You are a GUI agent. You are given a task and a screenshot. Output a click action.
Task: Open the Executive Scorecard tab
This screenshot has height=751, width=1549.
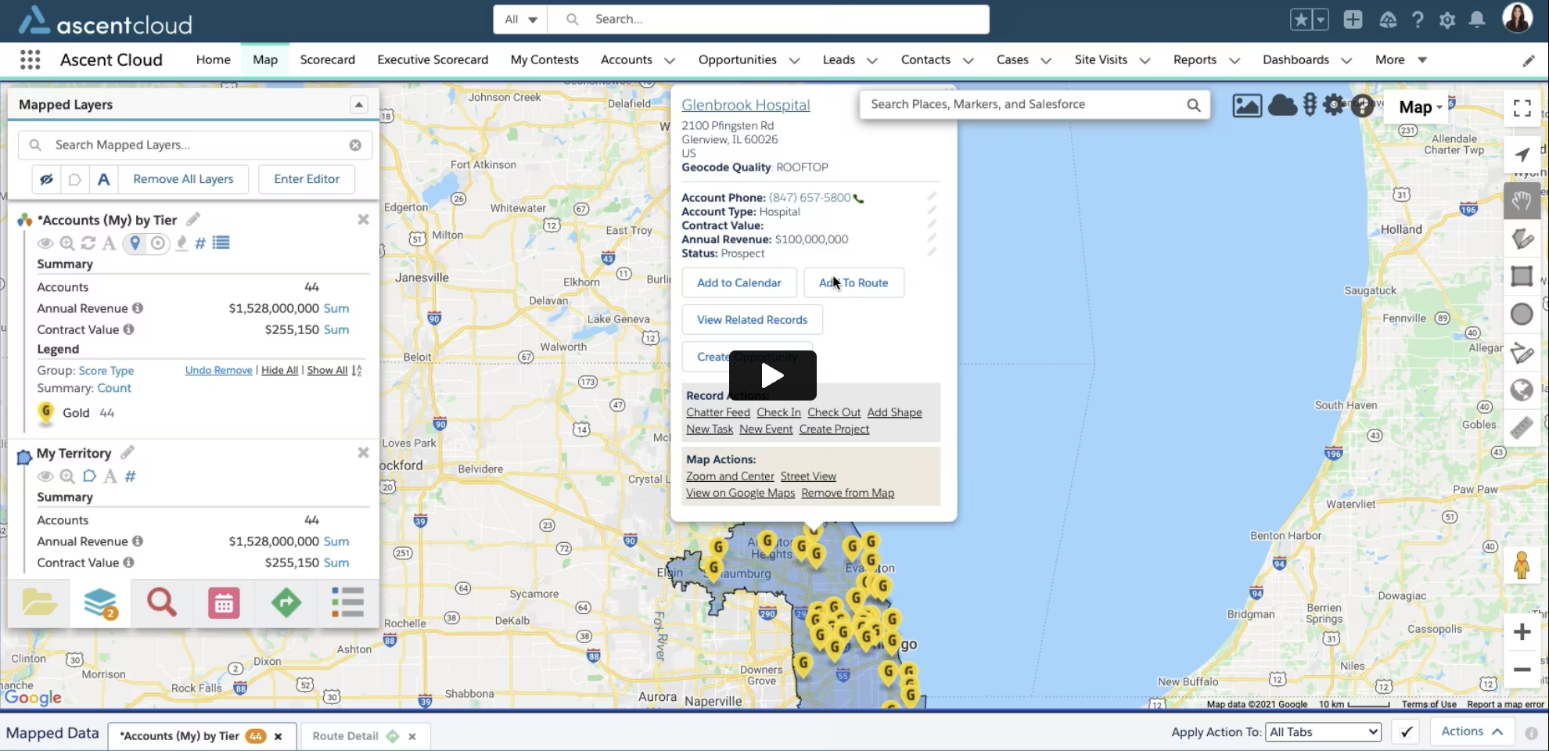click(433, 59)
